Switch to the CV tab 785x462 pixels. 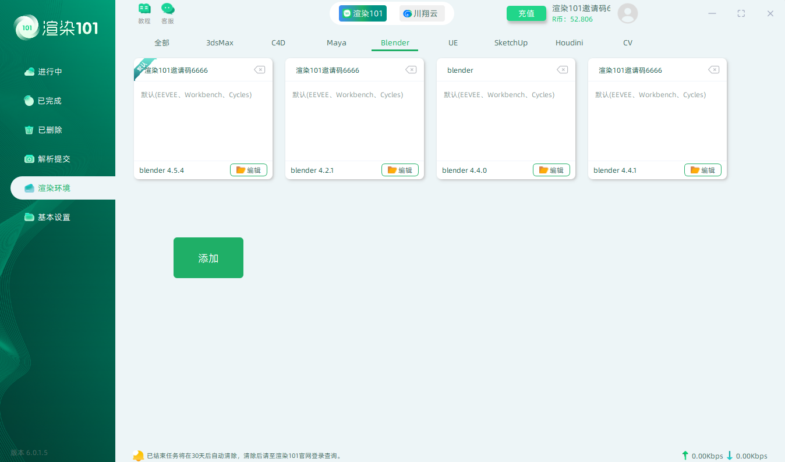coord(628,43)
